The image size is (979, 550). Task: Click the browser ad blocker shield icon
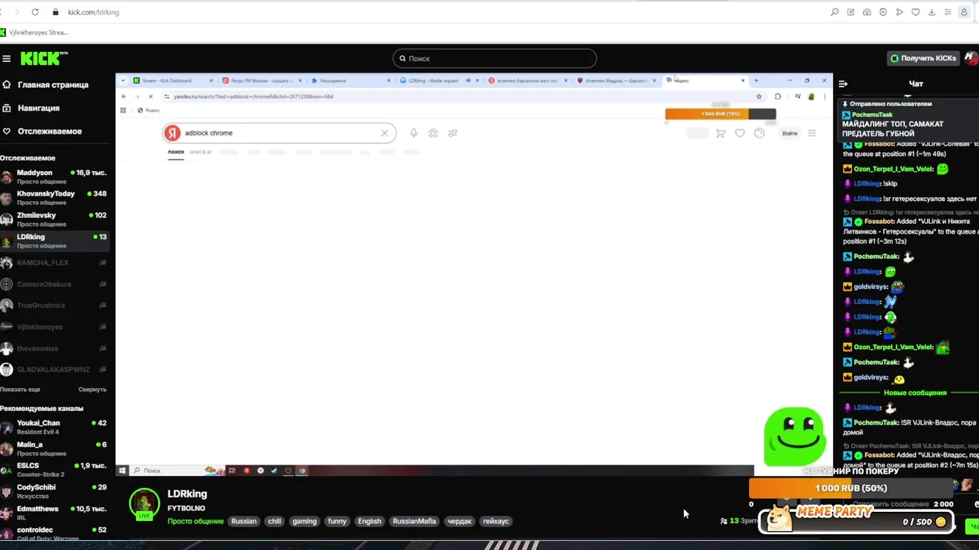tap(883, 12)
